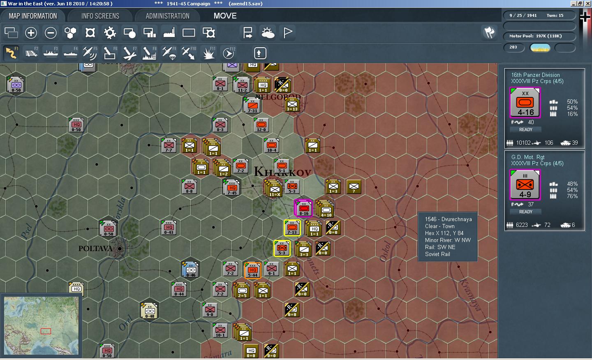Select the HQ 0-43 unit on map
The height and width of the screenshot is (360, 592).
tap(169, 228)
